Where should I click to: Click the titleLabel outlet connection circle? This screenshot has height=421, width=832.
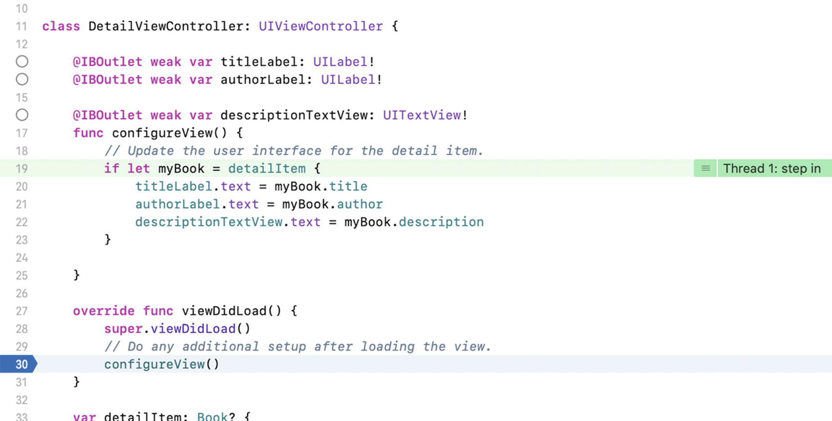pos(22,62)
